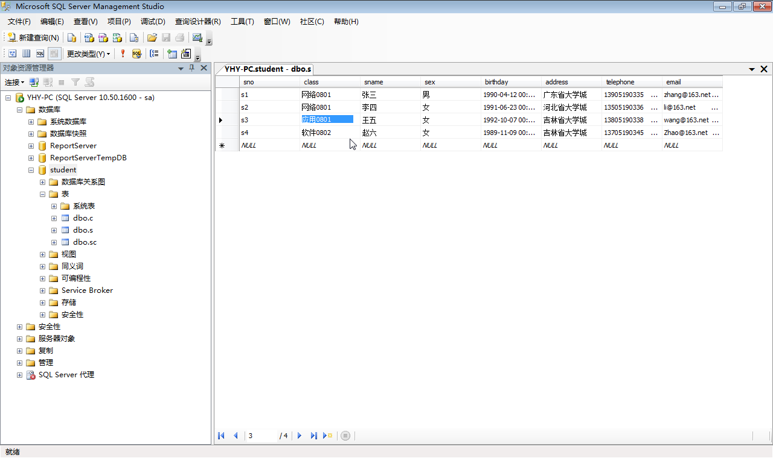Open the Debug (调试) menu
The image size is (773, 458).
point(153,22)
